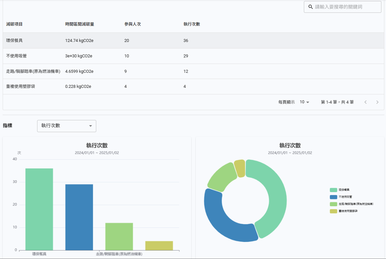The height and width of the screenshot is (259, 386).
Task: Click the 124.74 kgCO2e value
Action: pos(79,41)
